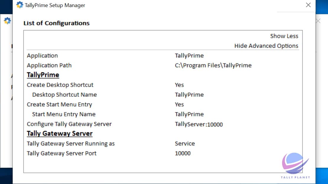Screen dimensions: 328x184
Task: Select the Create Desktop Shortcut label
Action: (60, 85)
